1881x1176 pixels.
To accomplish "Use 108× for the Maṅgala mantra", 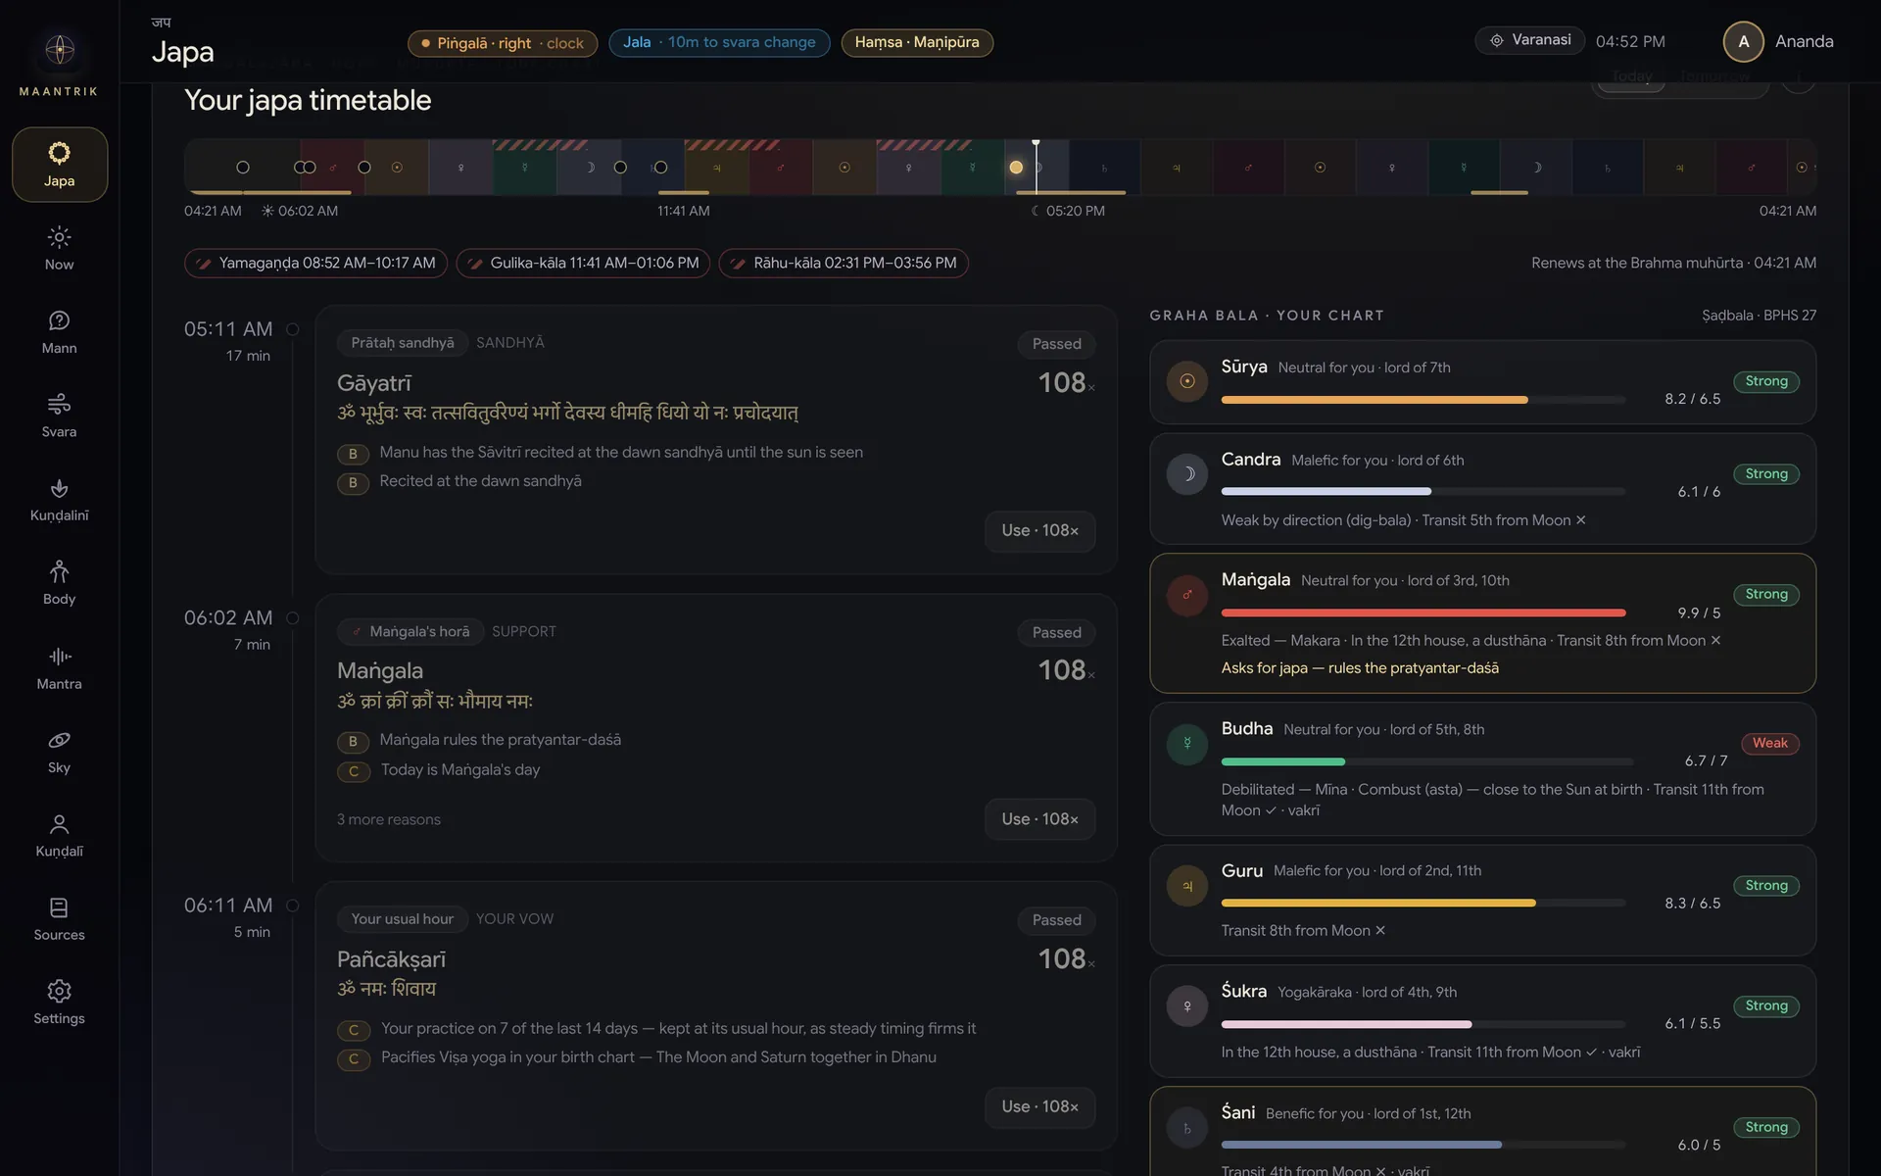I will pyautogui.click(x=1039, y=819).
